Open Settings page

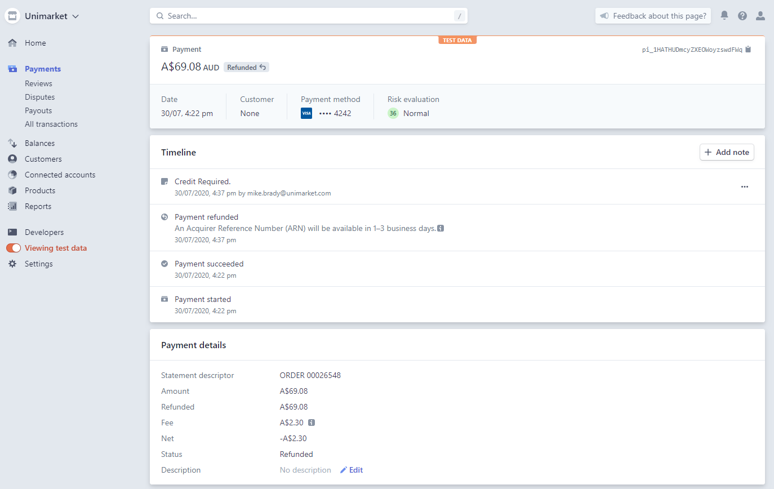coord(39,264)
